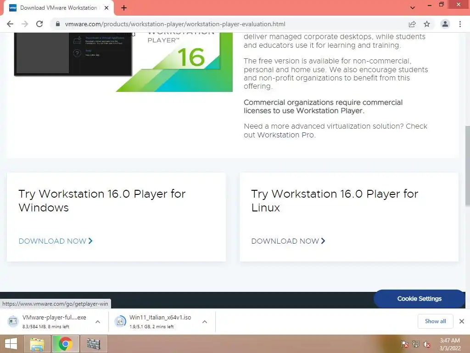Open Cookie Settings
Viewport: 470px width, 353px height.
click(420, 299)
